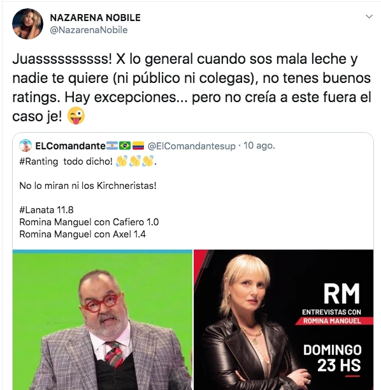Click the main tweet text body
This screenshot has width=381, height=390.
click(192, 87)
